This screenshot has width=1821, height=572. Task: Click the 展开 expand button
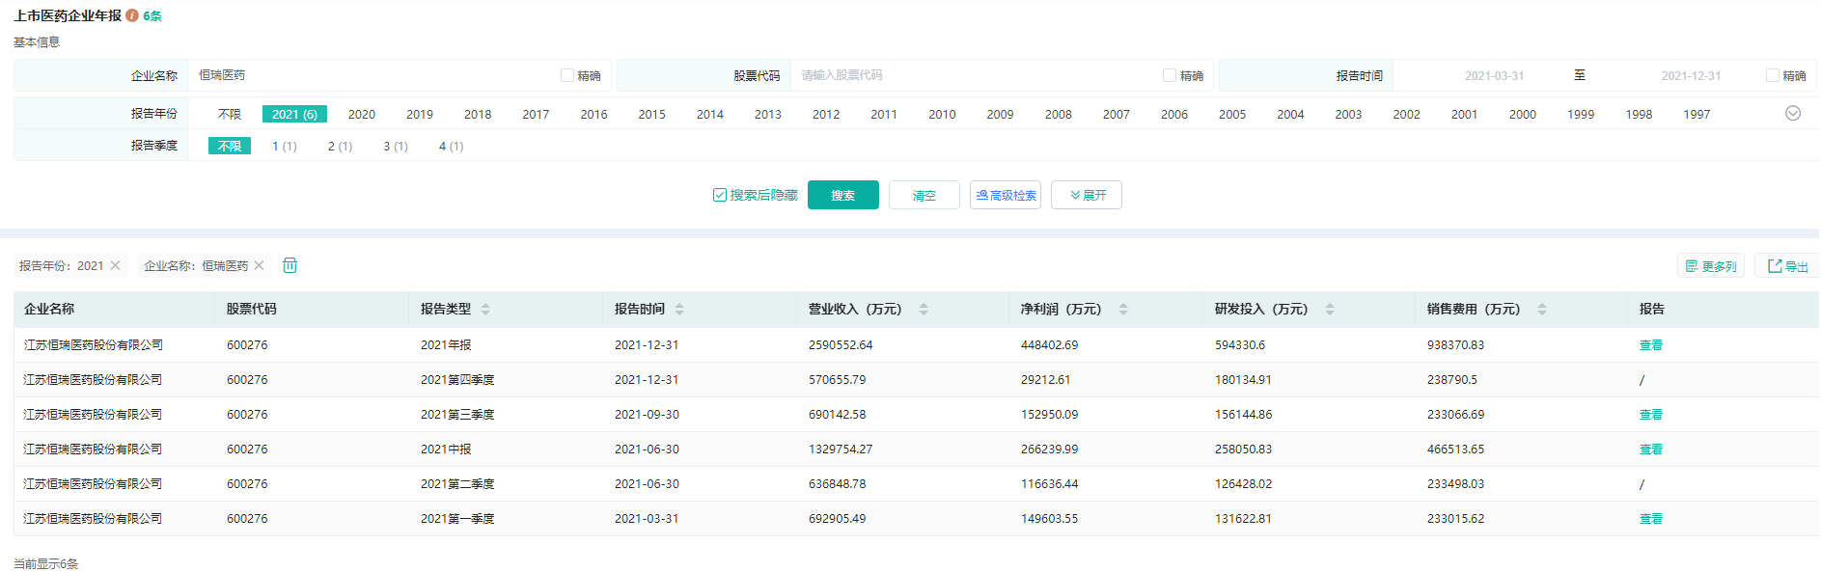[x=1087, y=195]
